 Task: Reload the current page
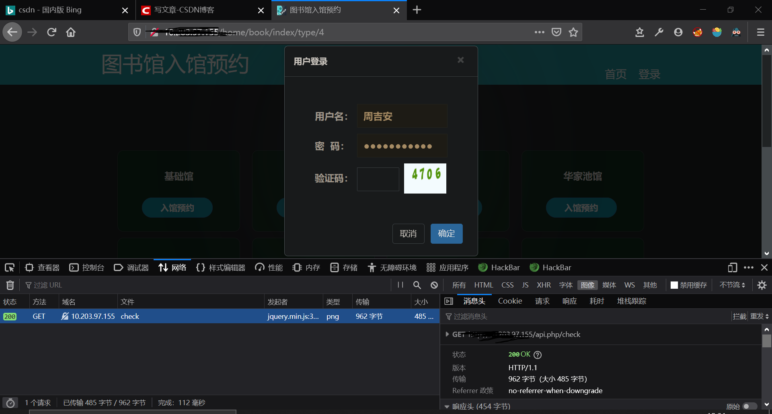tap(51, 32)
